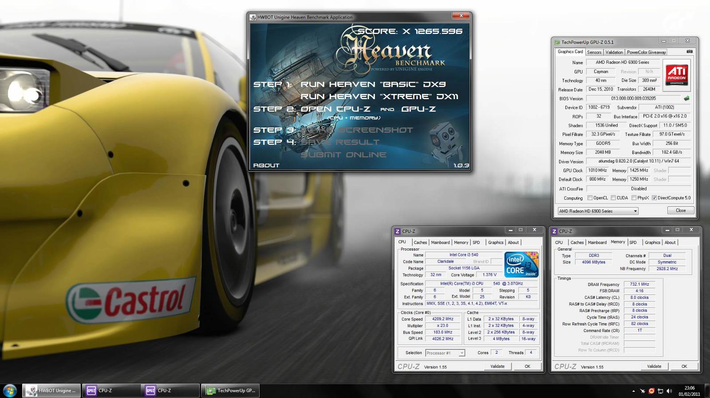Select Graphics Card tab in GPU-Z
The height and width of the screenshot is (398, 710).
tap(570, 52)
